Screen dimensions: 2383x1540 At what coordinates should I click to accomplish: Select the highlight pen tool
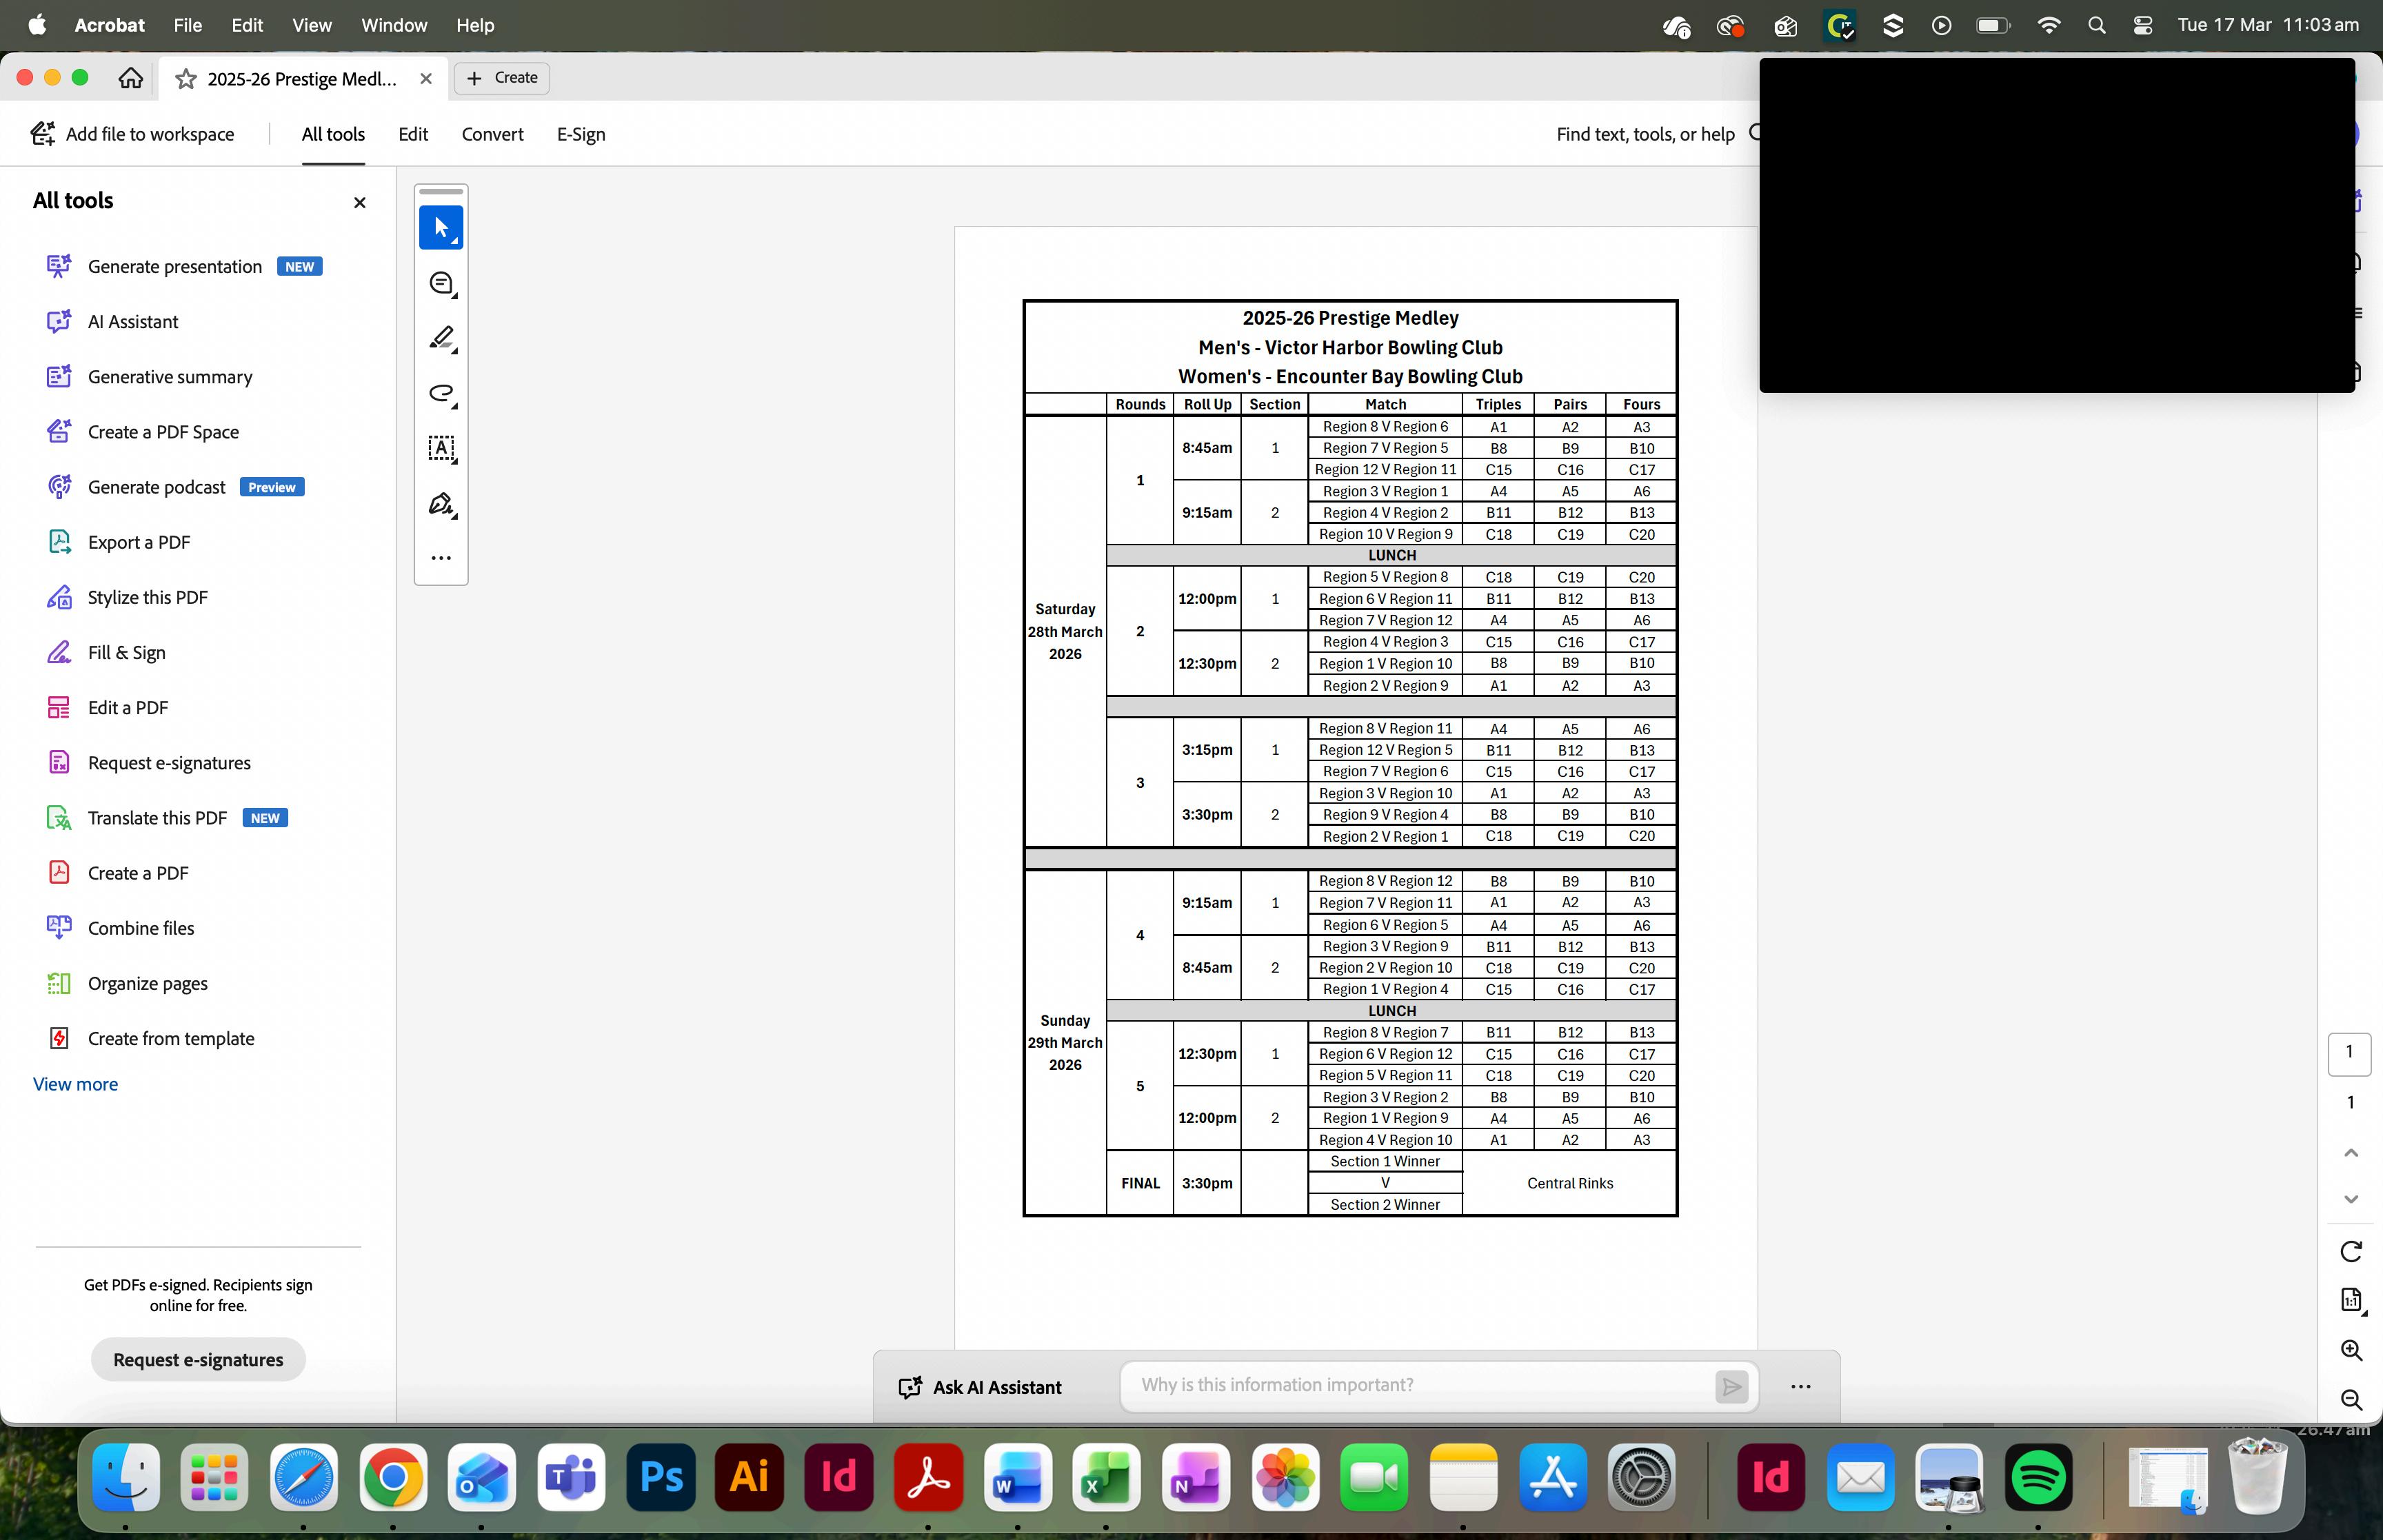pyautogui.click(x=441, y=338)
